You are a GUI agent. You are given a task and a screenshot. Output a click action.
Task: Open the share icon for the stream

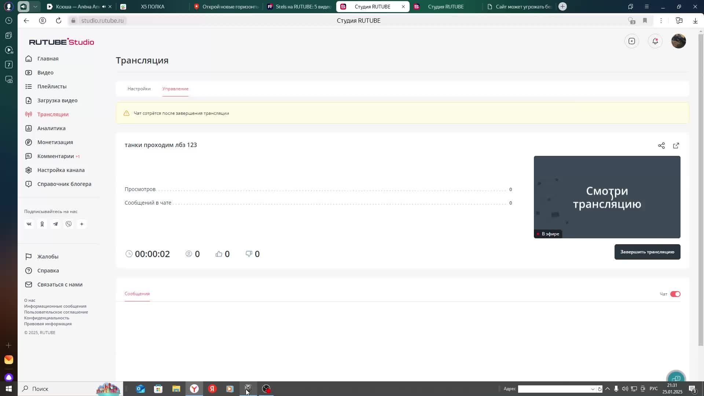pyautogui.click(x=661, y=146)
